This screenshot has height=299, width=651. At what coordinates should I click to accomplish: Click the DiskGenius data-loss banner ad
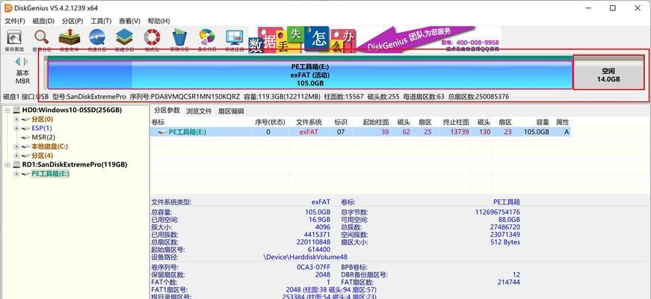(374, 40)
